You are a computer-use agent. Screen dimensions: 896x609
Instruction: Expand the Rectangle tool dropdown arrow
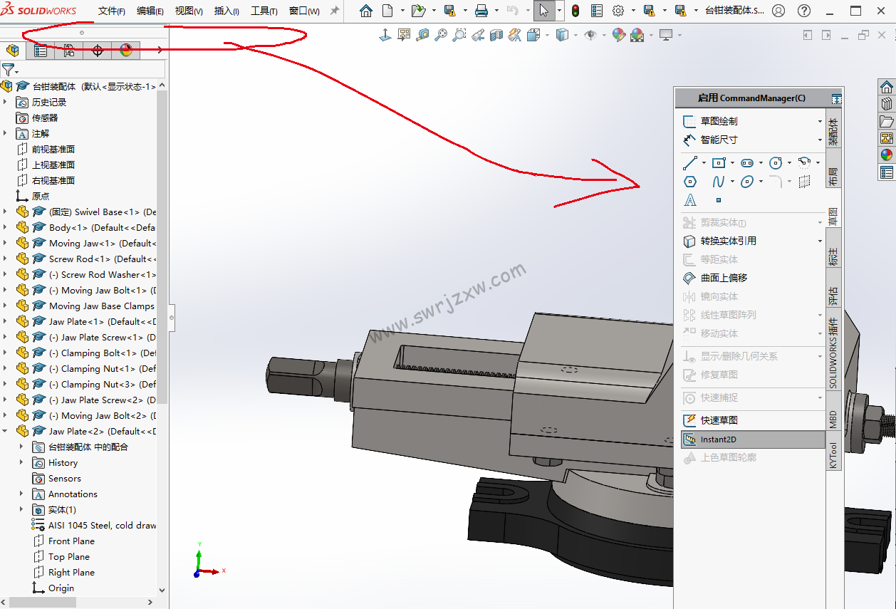732,162
